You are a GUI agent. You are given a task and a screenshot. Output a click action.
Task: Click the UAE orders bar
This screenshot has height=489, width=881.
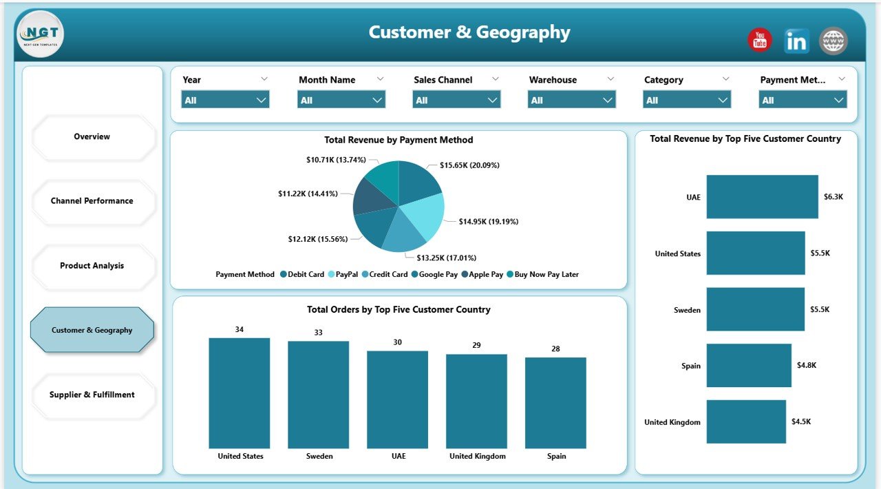(397, 400)
